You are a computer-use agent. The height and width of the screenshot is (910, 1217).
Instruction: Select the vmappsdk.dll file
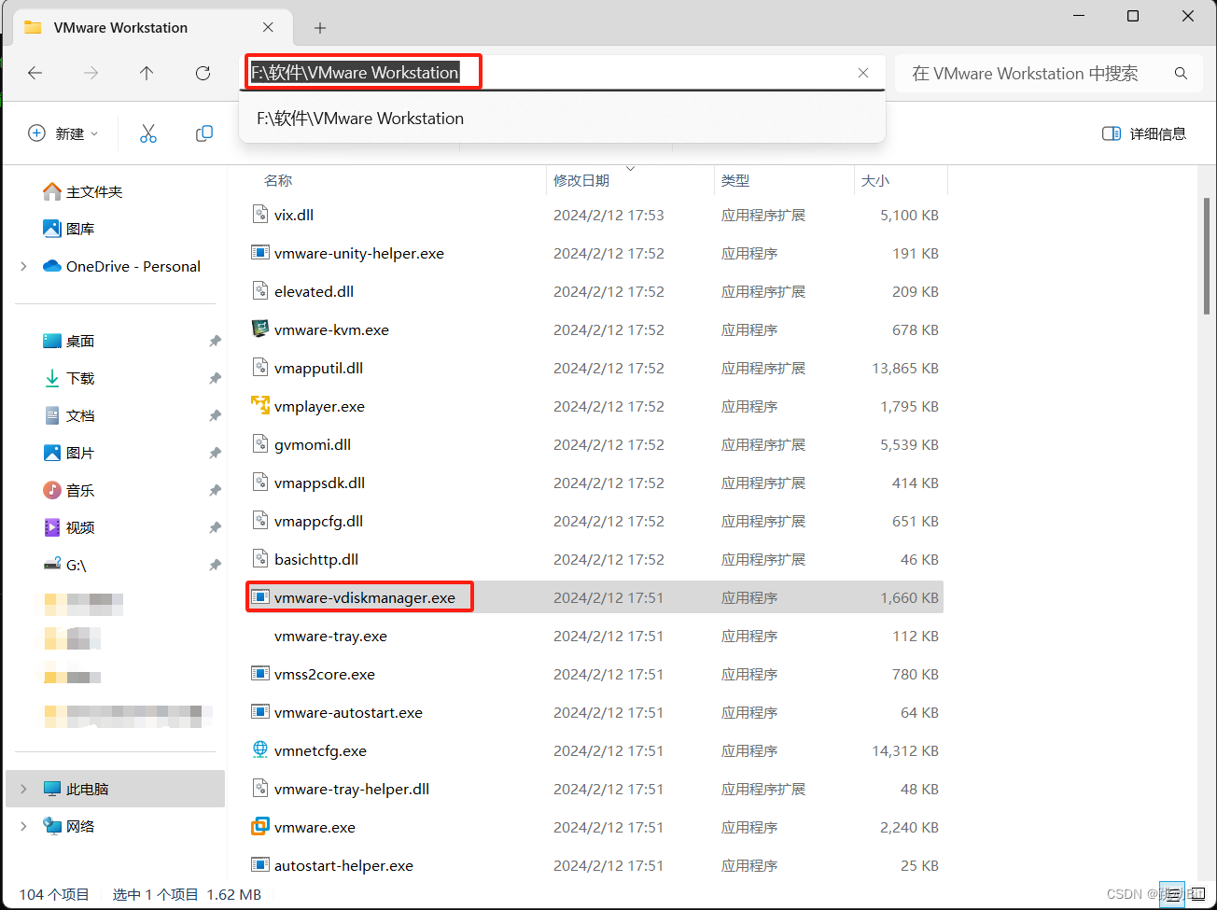(x=319, y=483)
